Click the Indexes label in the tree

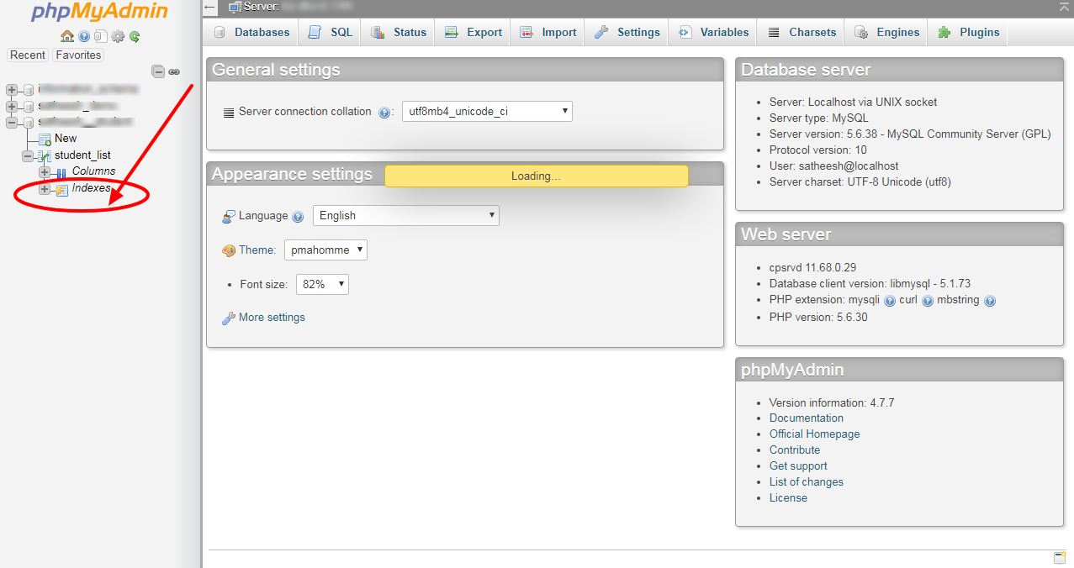(91, 188)
